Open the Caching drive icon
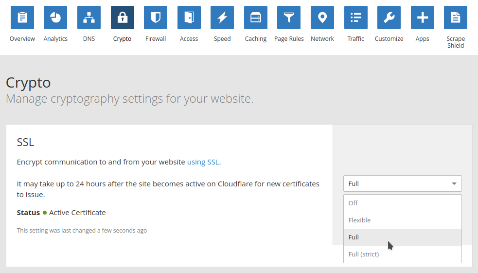478x273 pixels. [256, 18]
